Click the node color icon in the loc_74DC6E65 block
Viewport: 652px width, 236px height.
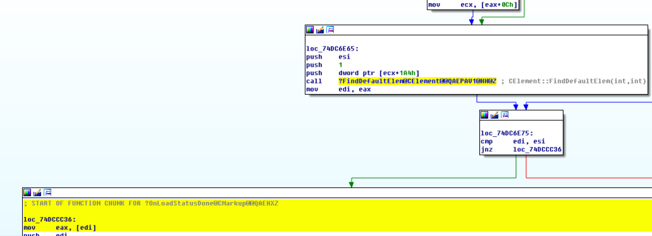tap(310, 30)
